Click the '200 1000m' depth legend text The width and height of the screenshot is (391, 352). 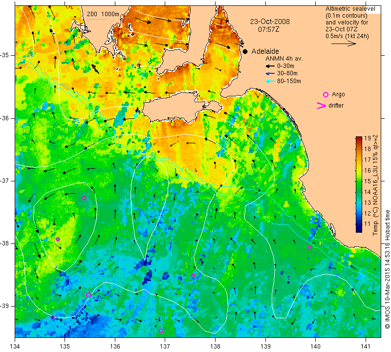pyautogui.click(x=103, y=14)
